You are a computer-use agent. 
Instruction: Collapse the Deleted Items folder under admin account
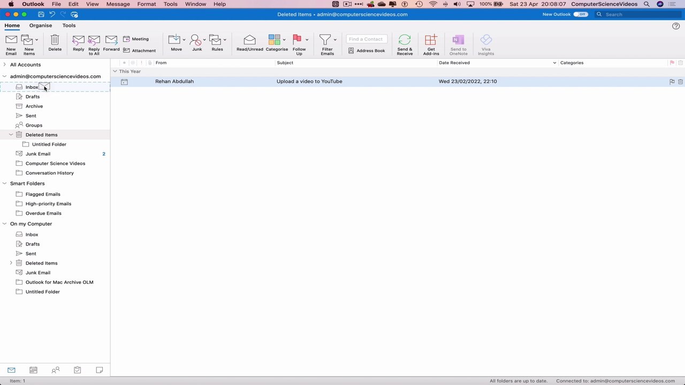tap(11, 135)
